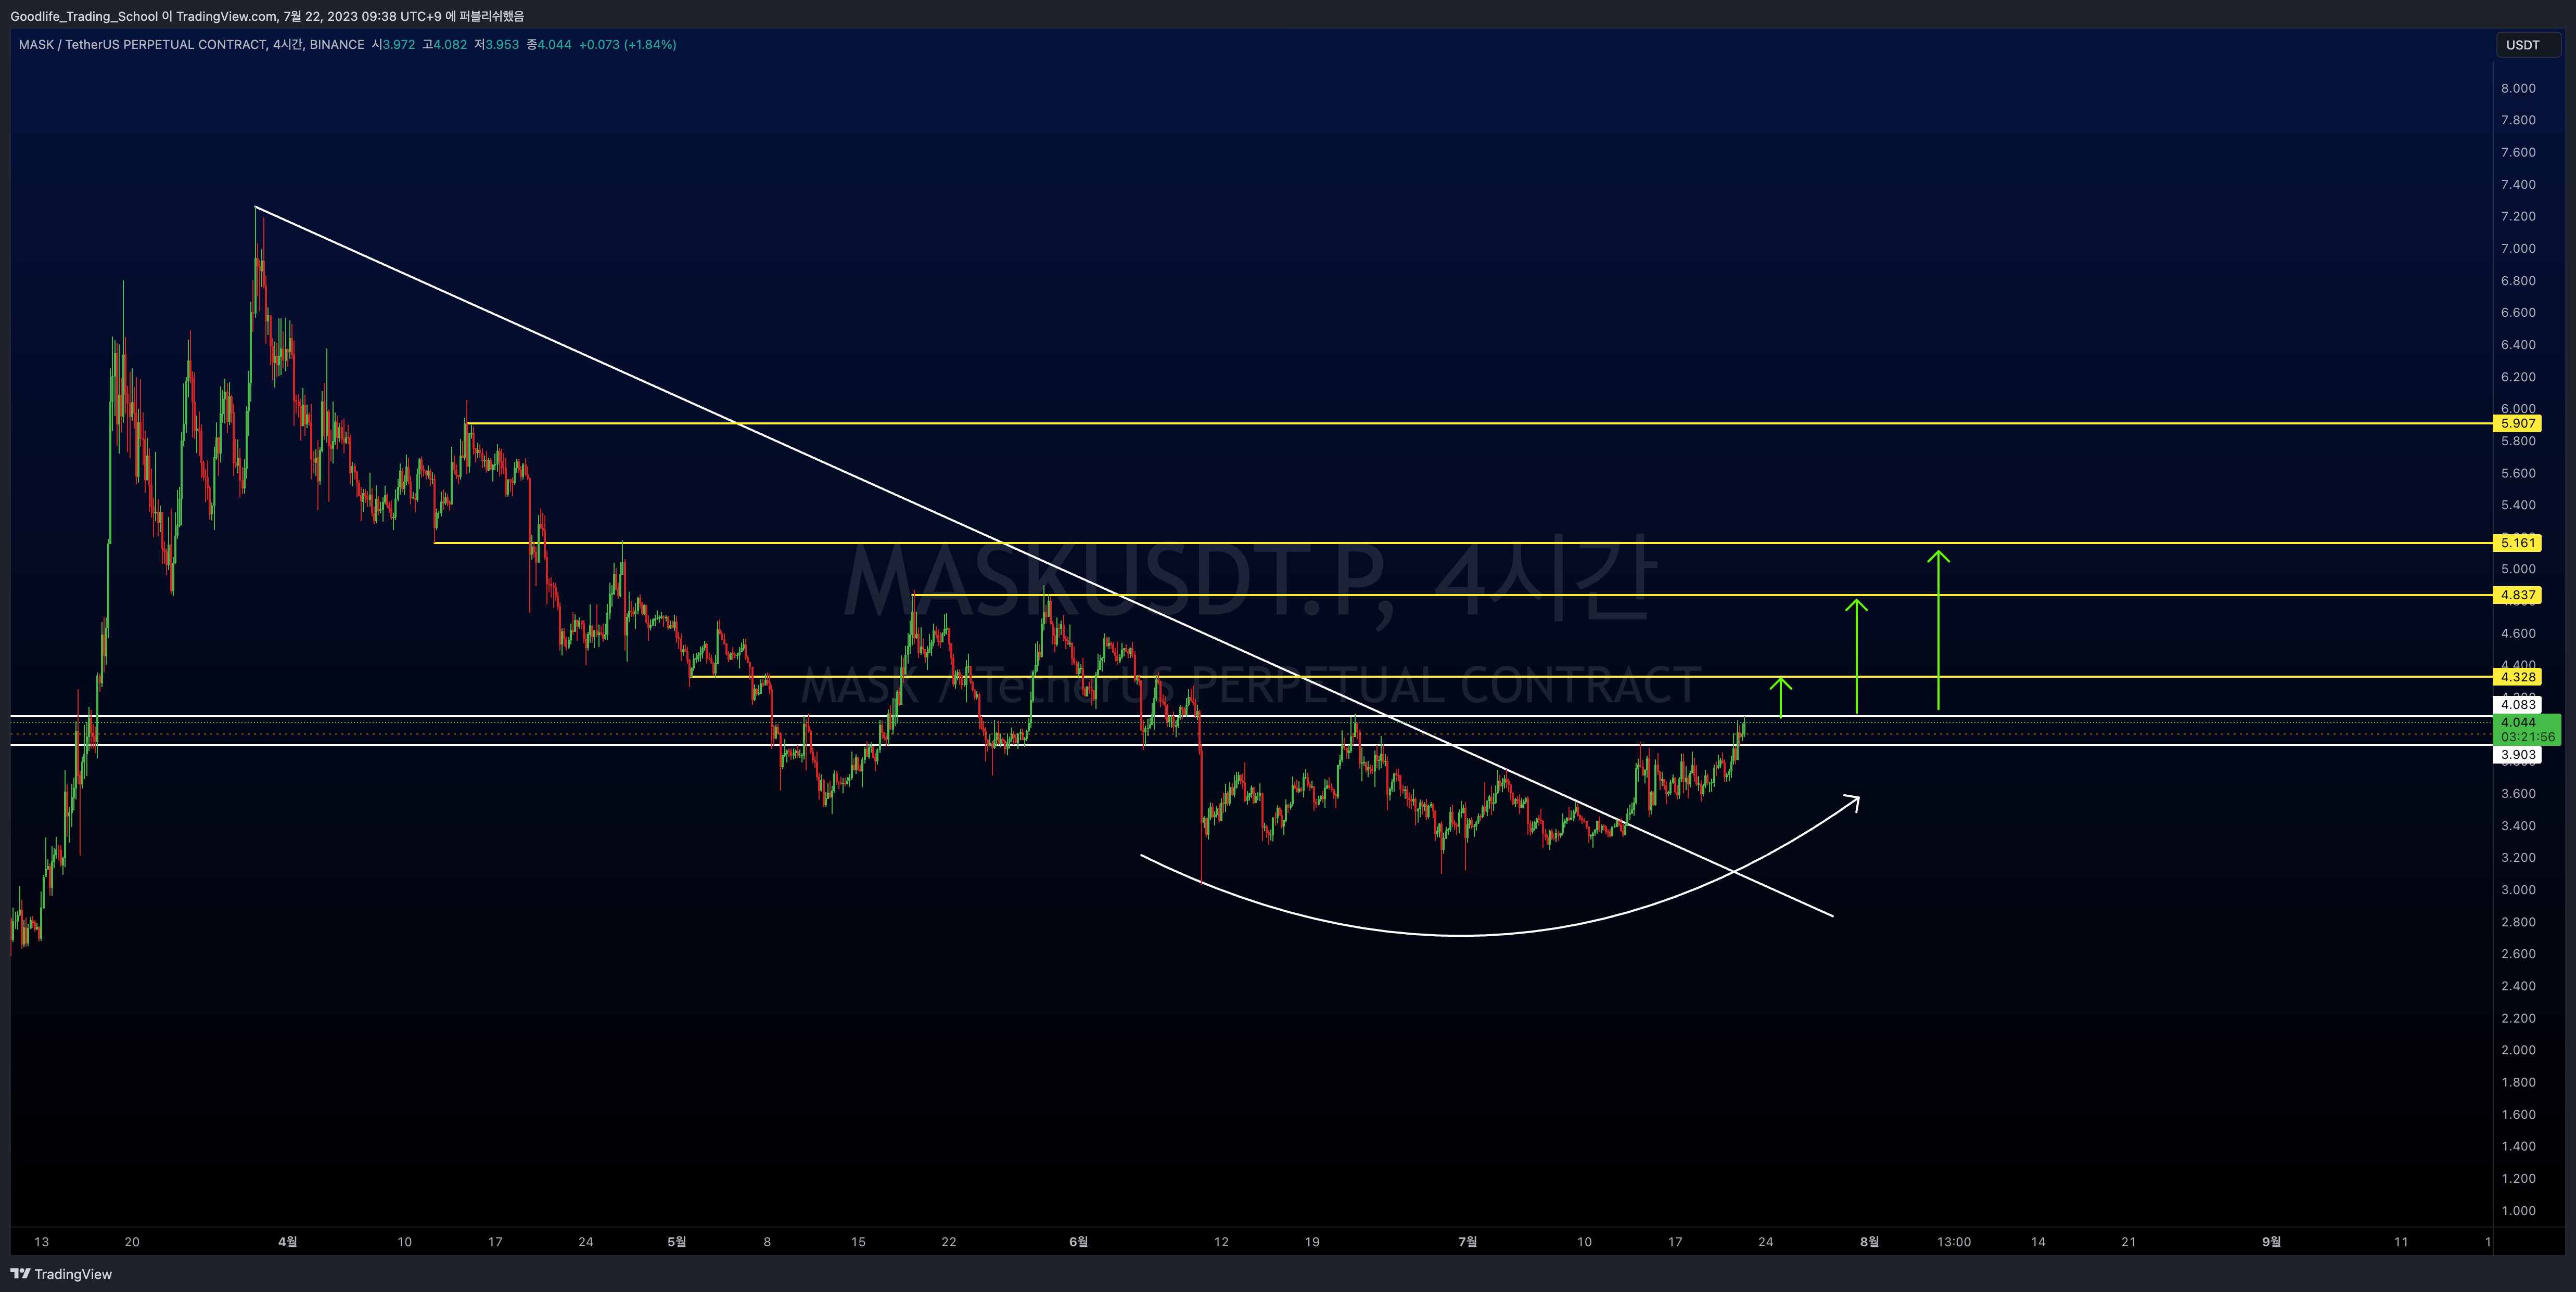
Task: Click the 8월 date label on time axis
Action: pyautogui.click(x=1869, y=1241)
